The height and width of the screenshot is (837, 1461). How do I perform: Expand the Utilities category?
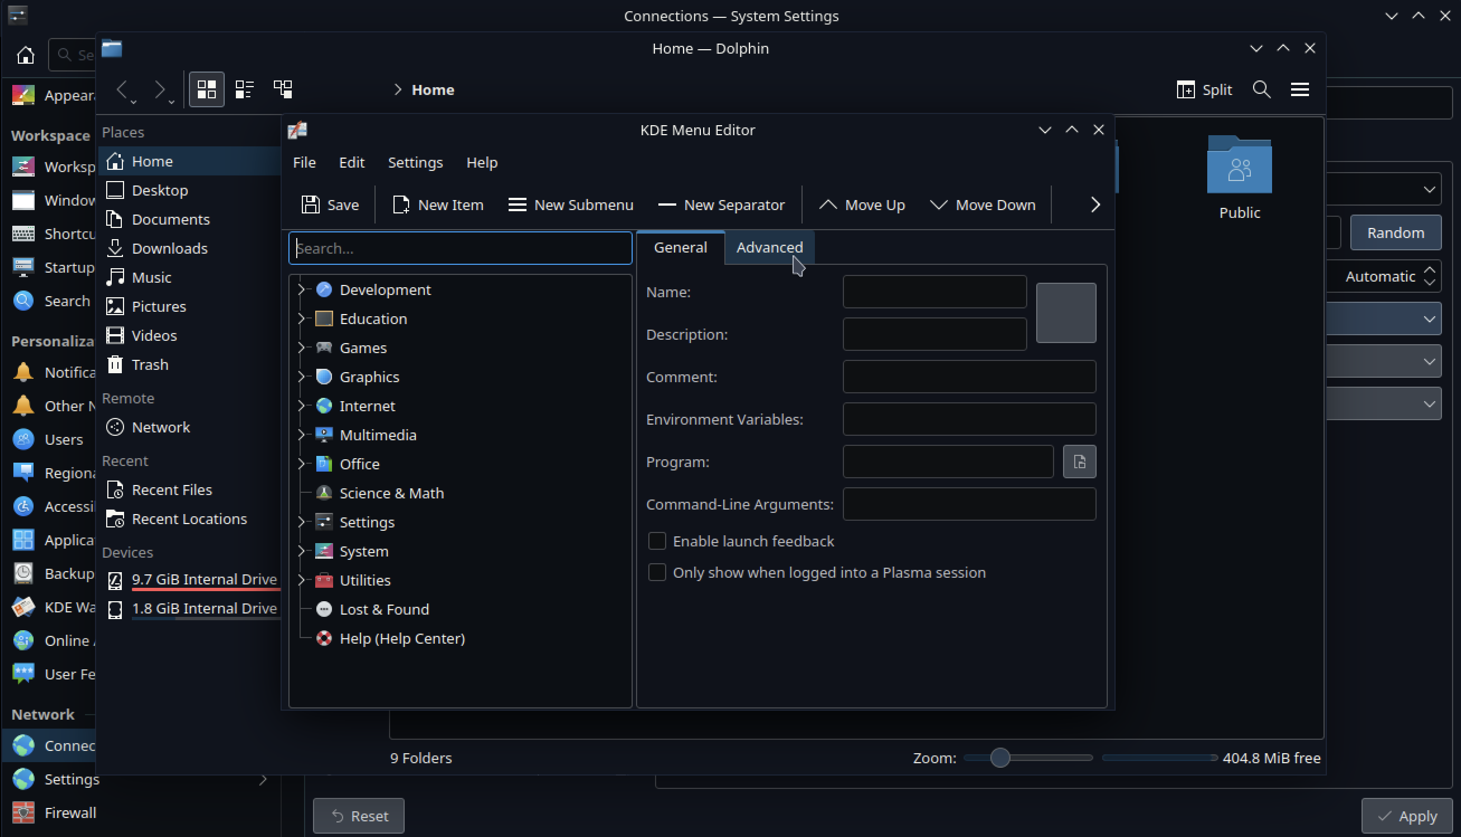[301, 580]
